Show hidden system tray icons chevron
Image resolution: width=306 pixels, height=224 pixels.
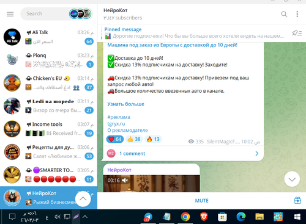[x=85, y=217]
